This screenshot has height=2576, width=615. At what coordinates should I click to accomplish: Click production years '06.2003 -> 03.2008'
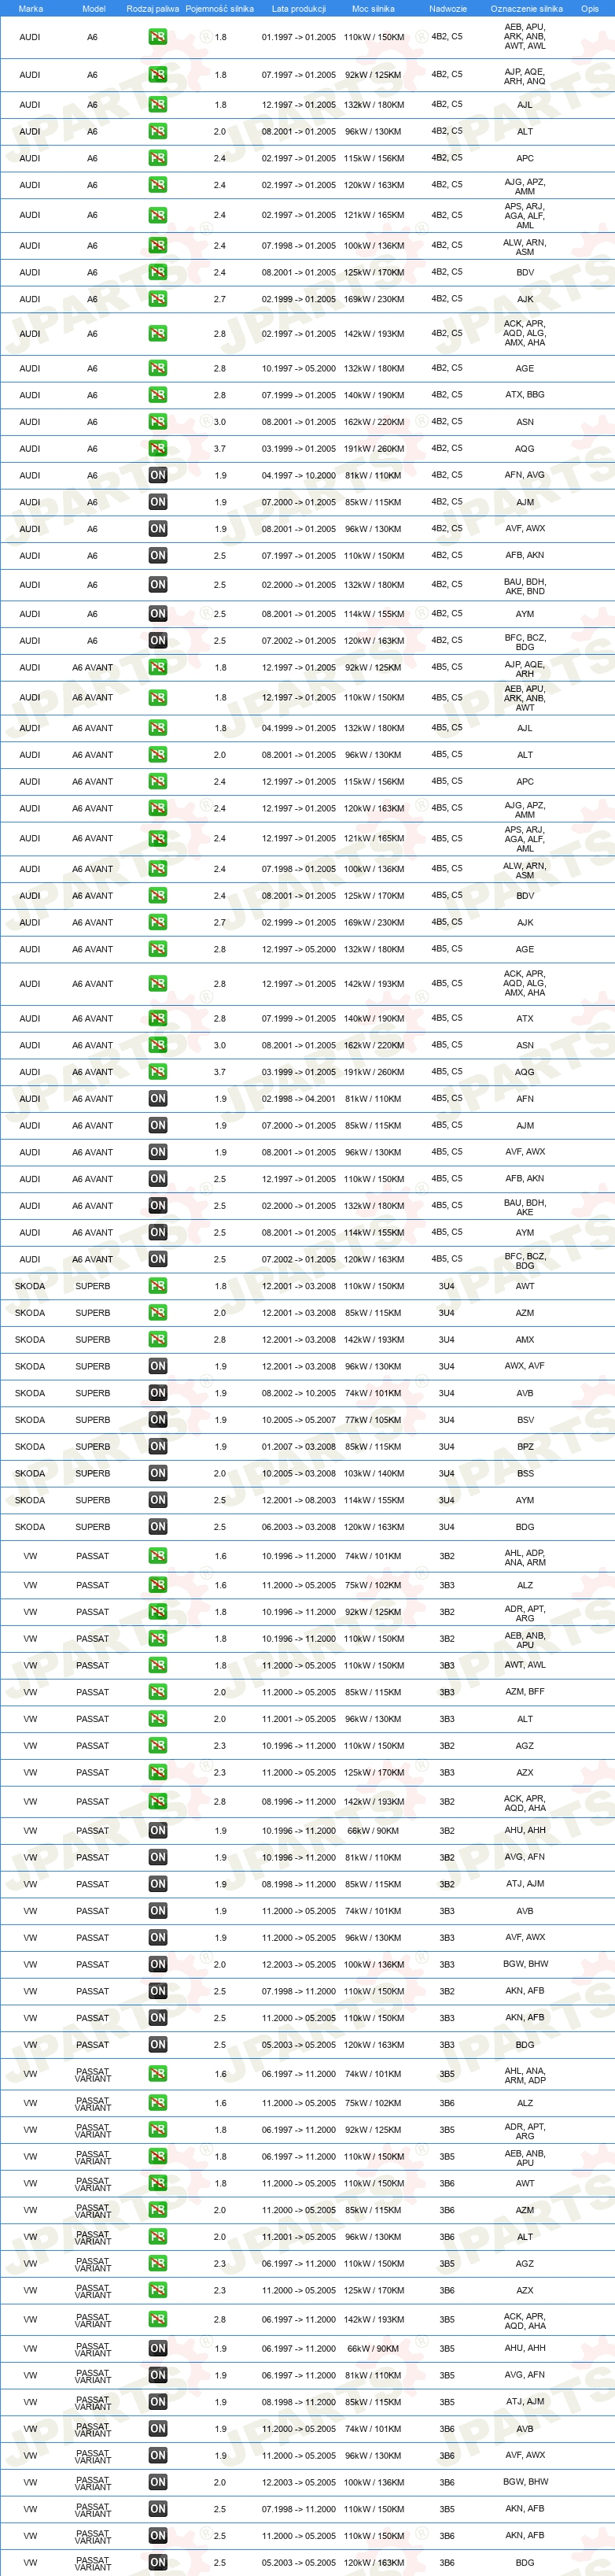coord(299,1527)
